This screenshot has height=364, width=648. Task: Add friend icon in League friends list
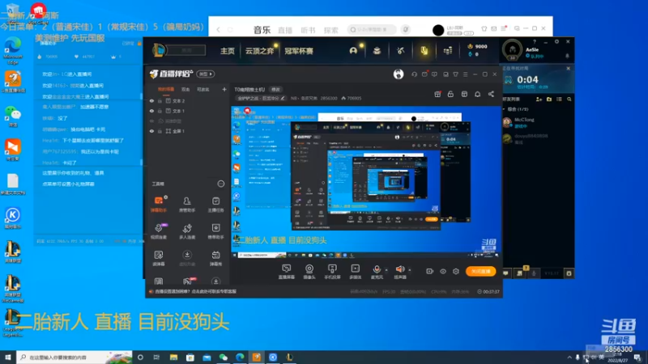coord(539,99)
